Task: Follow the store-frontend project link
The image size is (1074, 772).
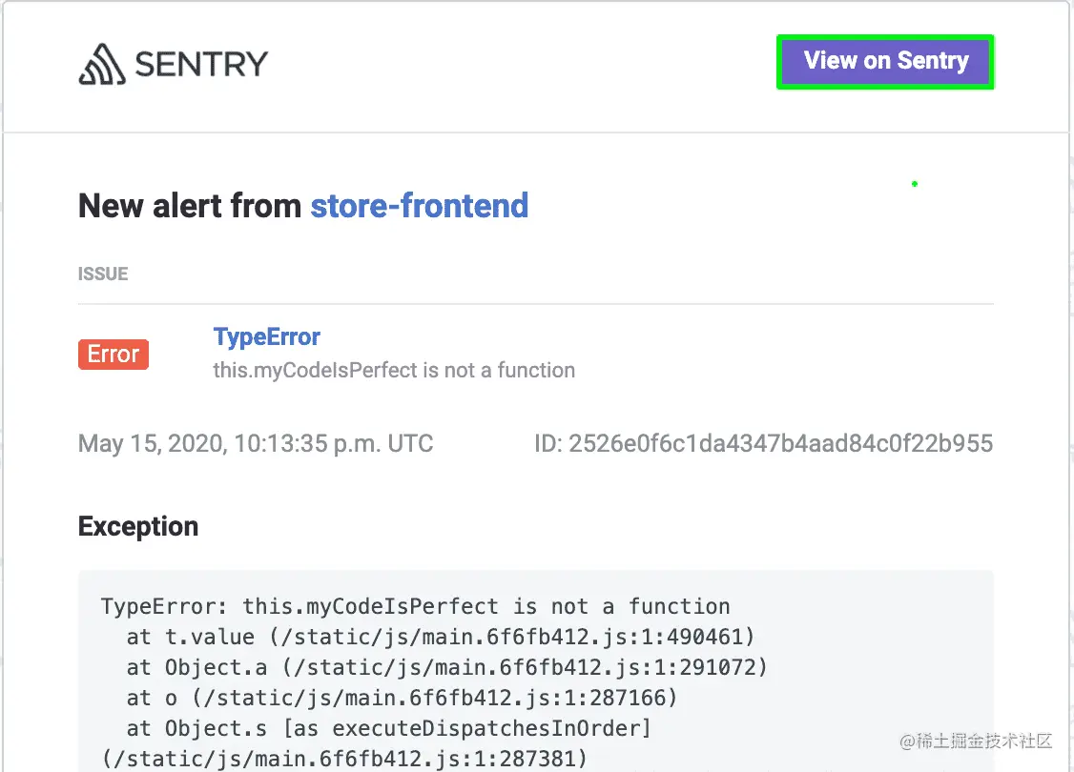Action: (419, 205)
